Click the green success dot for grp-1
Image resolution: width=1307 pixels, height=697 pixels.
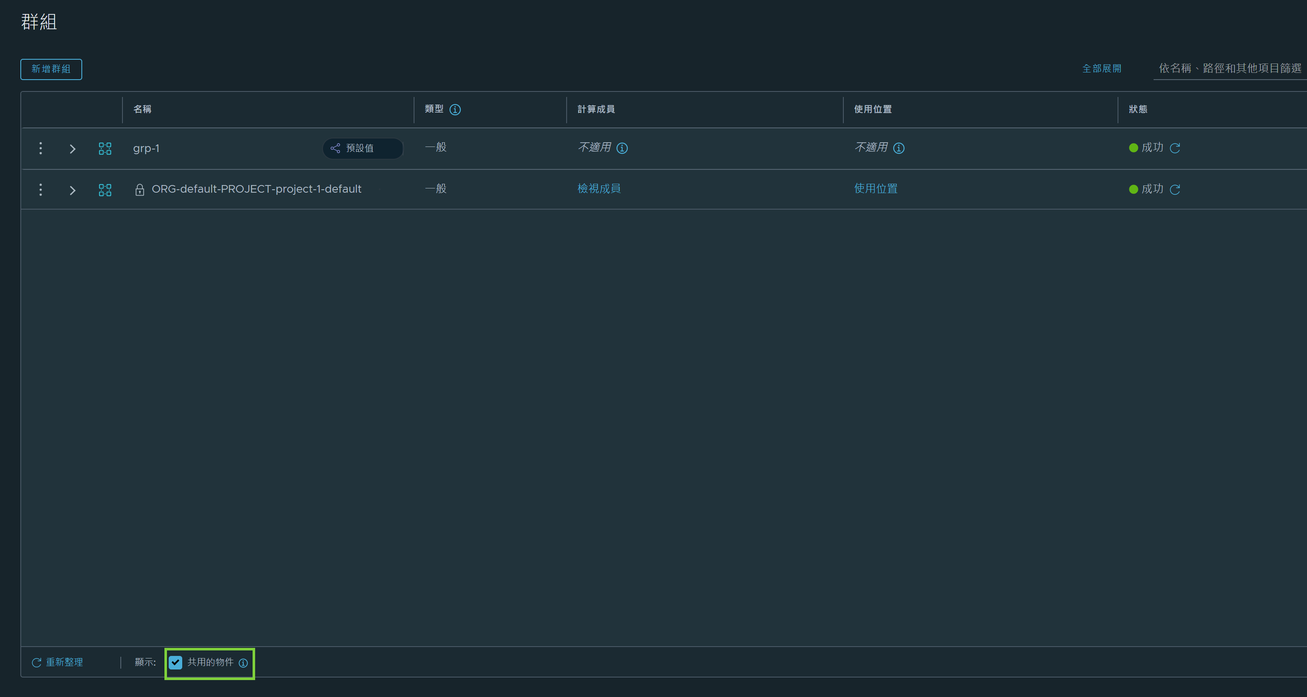tap(1134, 148)
